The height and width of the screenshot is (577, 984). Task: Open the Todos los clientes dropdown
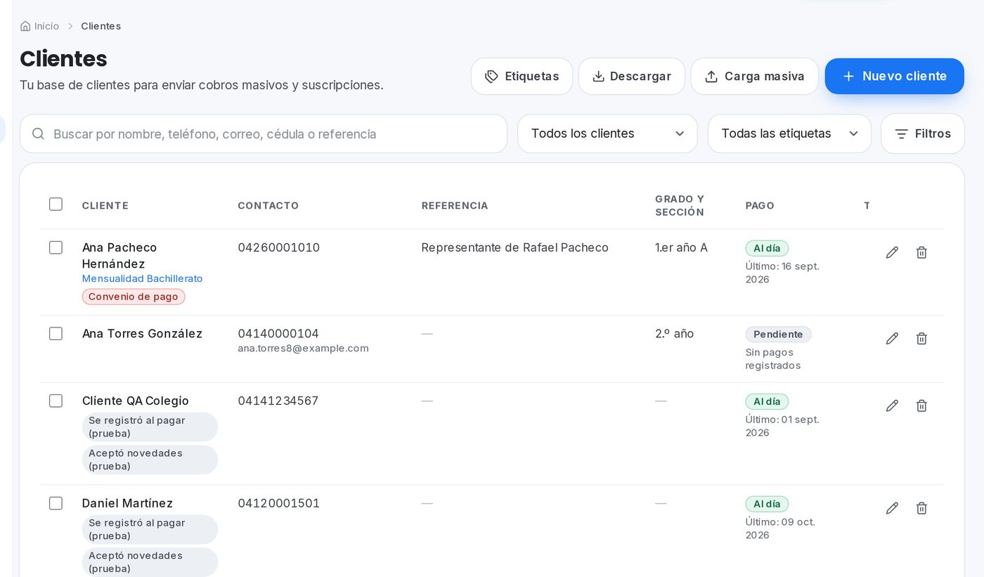607,134
